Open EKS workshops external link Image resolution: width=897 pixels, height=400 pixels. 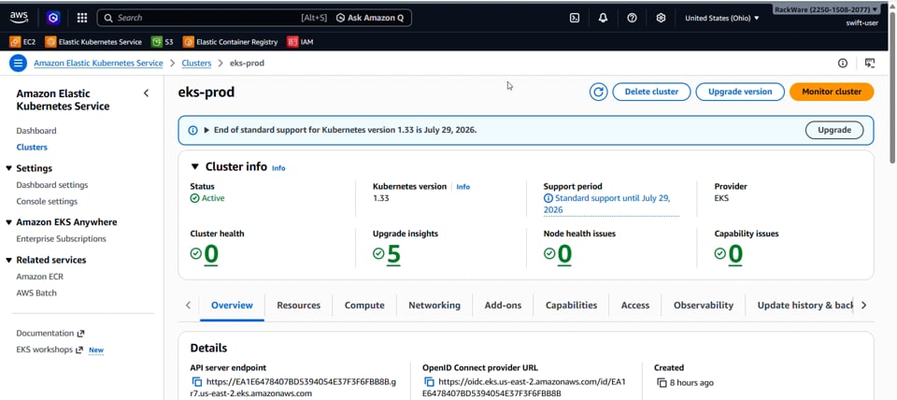(50, 350)
